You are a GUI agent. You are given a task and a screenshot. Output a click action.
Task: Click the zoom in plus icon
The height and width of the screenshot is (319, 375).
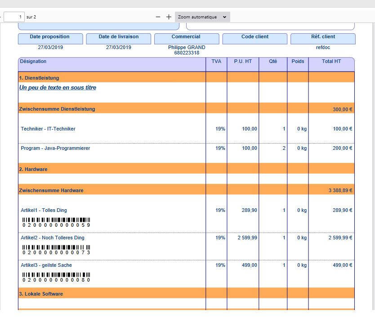pyautogui.click(x=169, y=17)
